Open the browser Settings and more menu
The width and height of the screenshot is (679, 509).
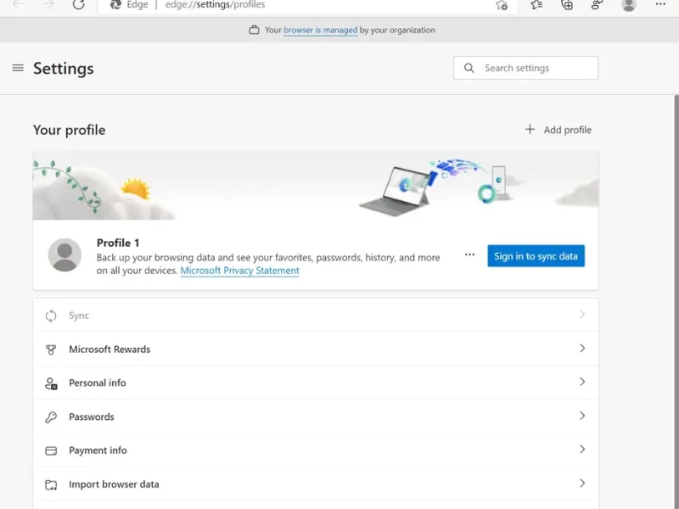coord(660,4)
